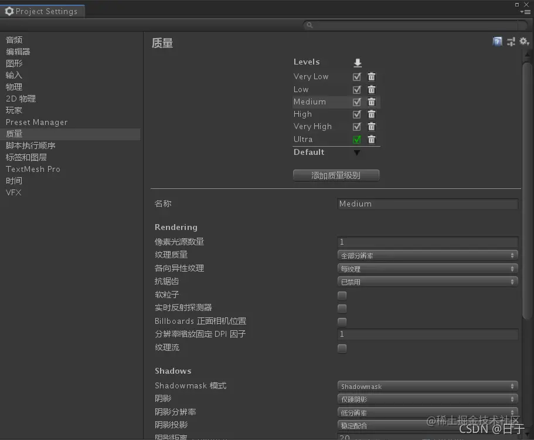Toggle the High level checkbox
This screenshot has height=440, width=534.
click(356, 114)
